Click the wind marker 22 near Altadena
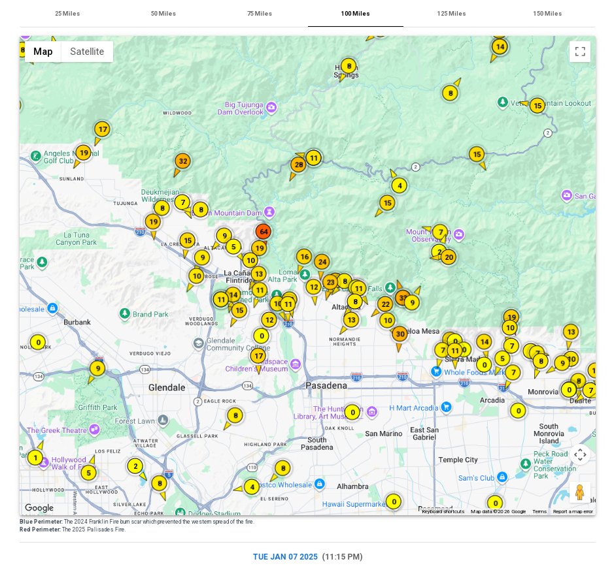614x570 pixels. click(x=385, y=304)
